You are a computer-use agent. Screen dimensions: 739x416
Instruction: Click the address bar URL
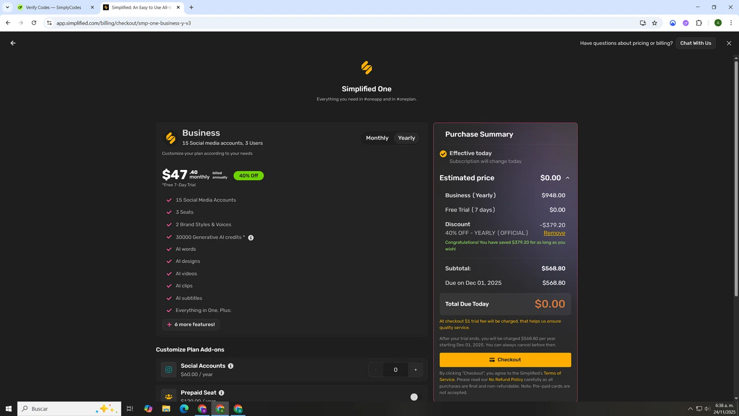tap(124, 23)
